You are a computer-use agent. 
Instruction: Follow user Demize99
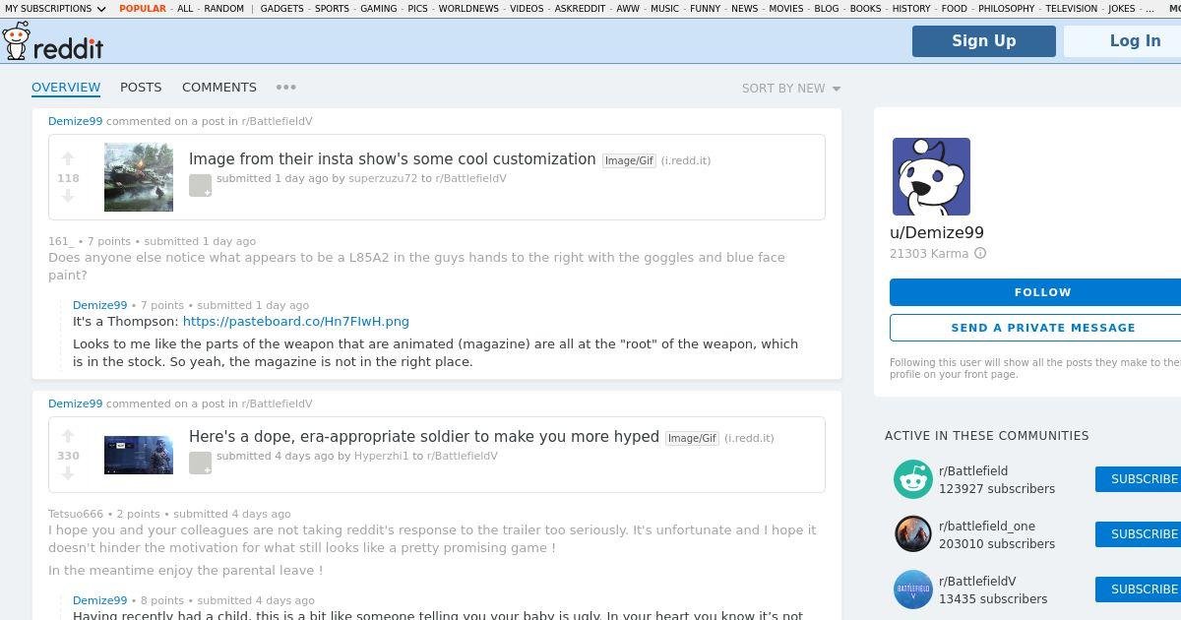[x=1035, y=292]
